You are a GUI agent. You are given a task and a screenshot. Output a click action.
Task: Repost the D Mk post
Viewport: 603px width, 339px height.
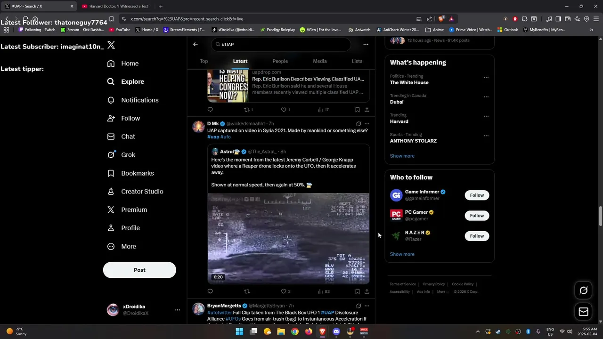[247, 291]
